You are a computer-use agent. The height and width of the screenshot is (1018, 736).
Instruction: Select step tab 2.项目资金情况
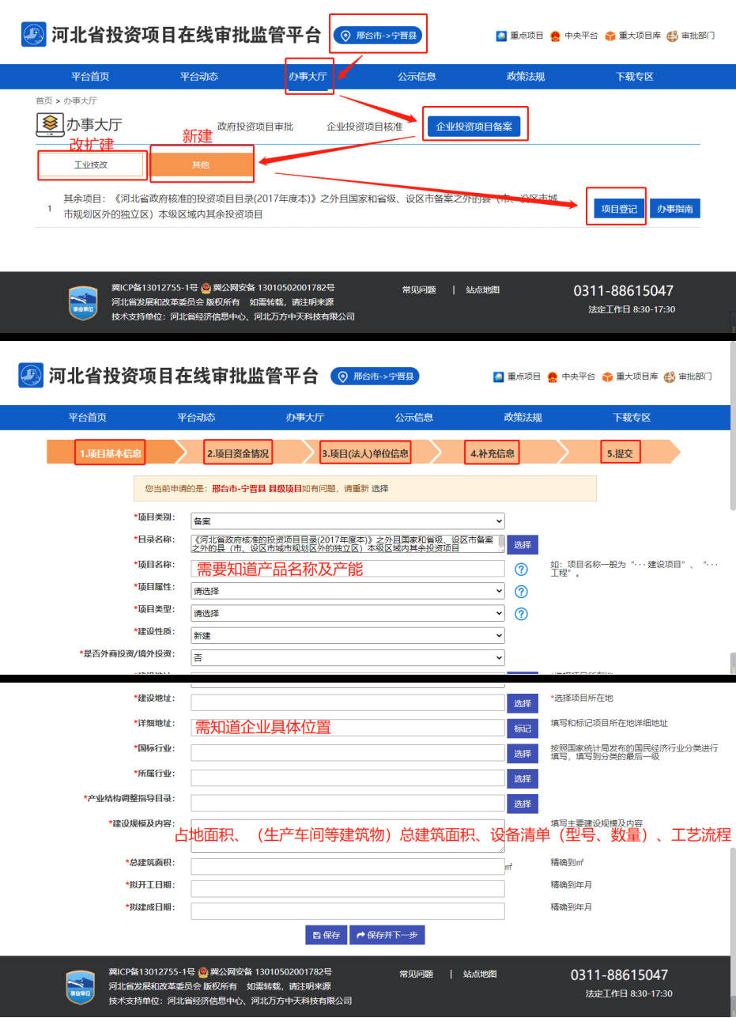click(x=237, y=452)
